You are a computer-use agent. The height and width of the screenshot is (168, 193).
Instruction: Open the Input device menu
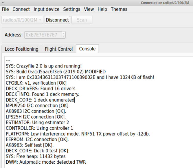(46, 9)
